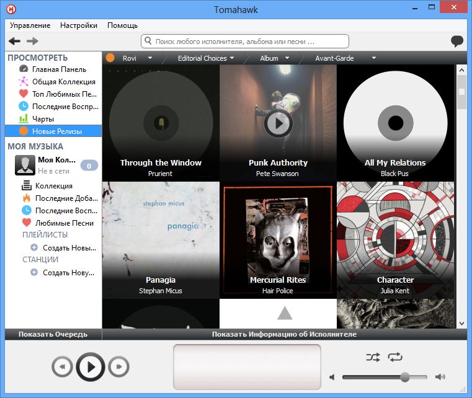Click the back navigation arrow
The width and height of the screenshot is (472, 398).
point(14,41)
